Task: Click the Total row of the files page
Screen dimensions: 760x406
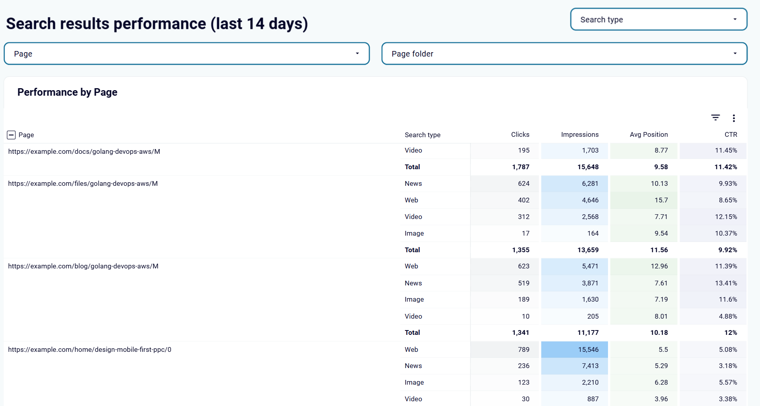Action: click(412, 250)
